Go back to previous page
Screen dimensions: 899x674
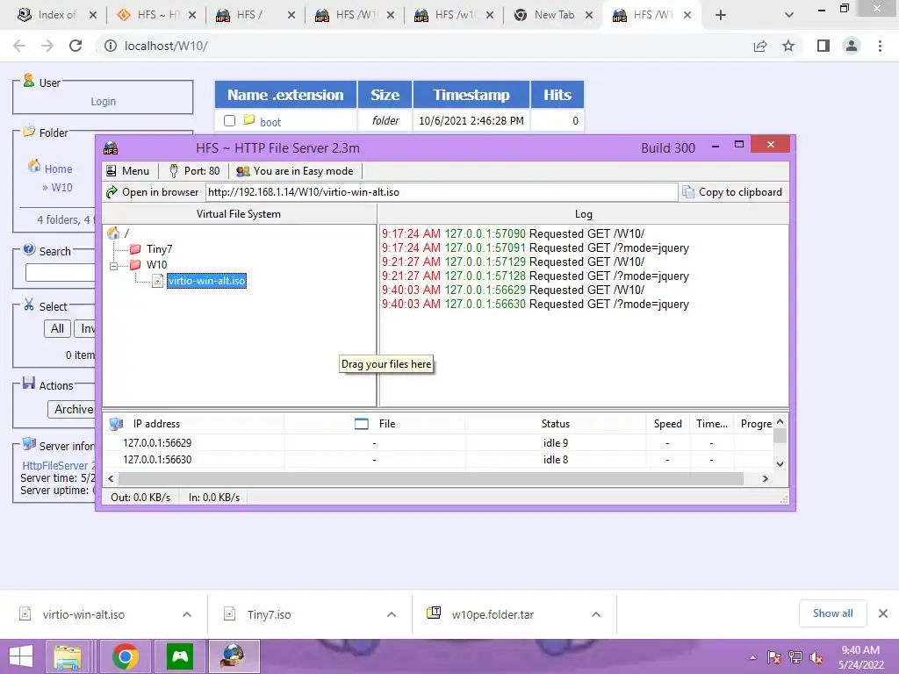19,46
